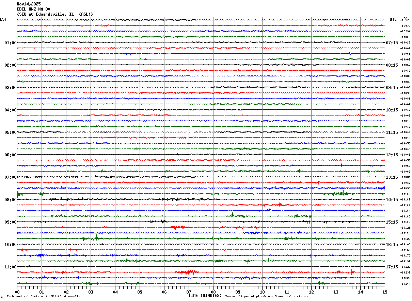Click the "CST" timezone label
Viewport: 412px width, 301px height.
pyautogui.click(x=3, y=19)
